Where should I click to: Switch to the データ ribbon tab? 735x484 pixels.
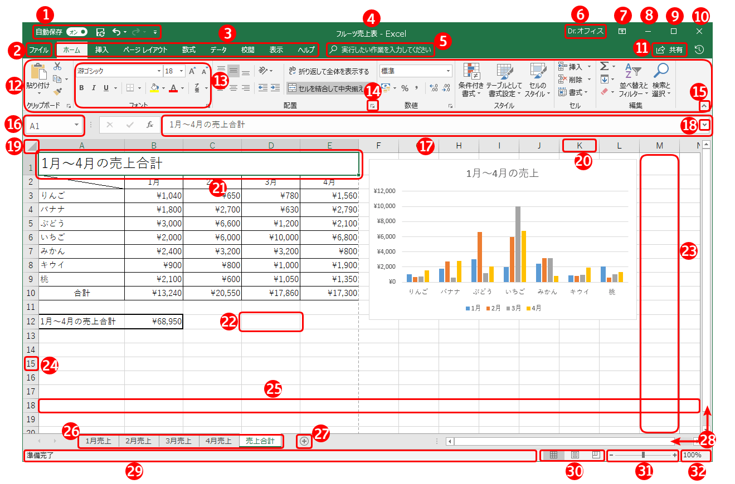[x=218, y=50]
